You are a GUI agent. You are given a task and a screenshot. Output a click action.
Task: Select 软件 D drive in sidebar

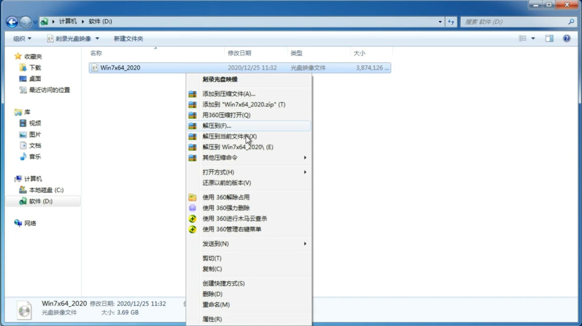[x=40, y=201]
